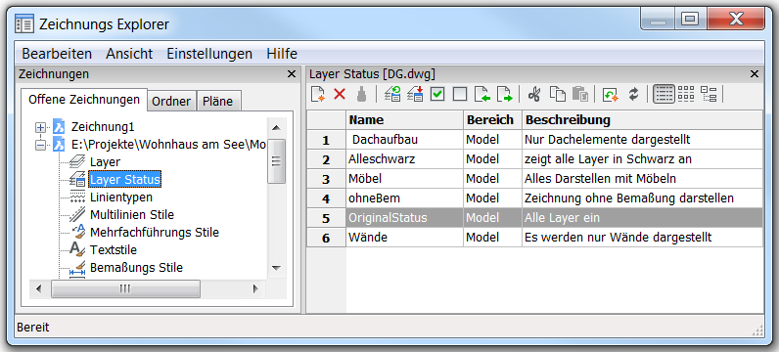Select Textstile in the tree
The height and width of the screenshot is (352, 779).
coord(114,249)
